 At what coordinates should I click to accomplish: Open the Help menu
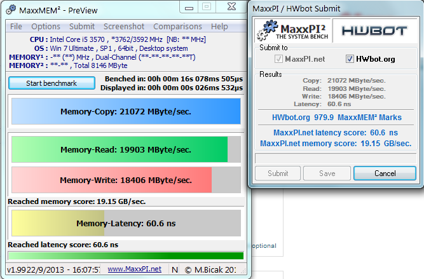click(x=219, y=27)
